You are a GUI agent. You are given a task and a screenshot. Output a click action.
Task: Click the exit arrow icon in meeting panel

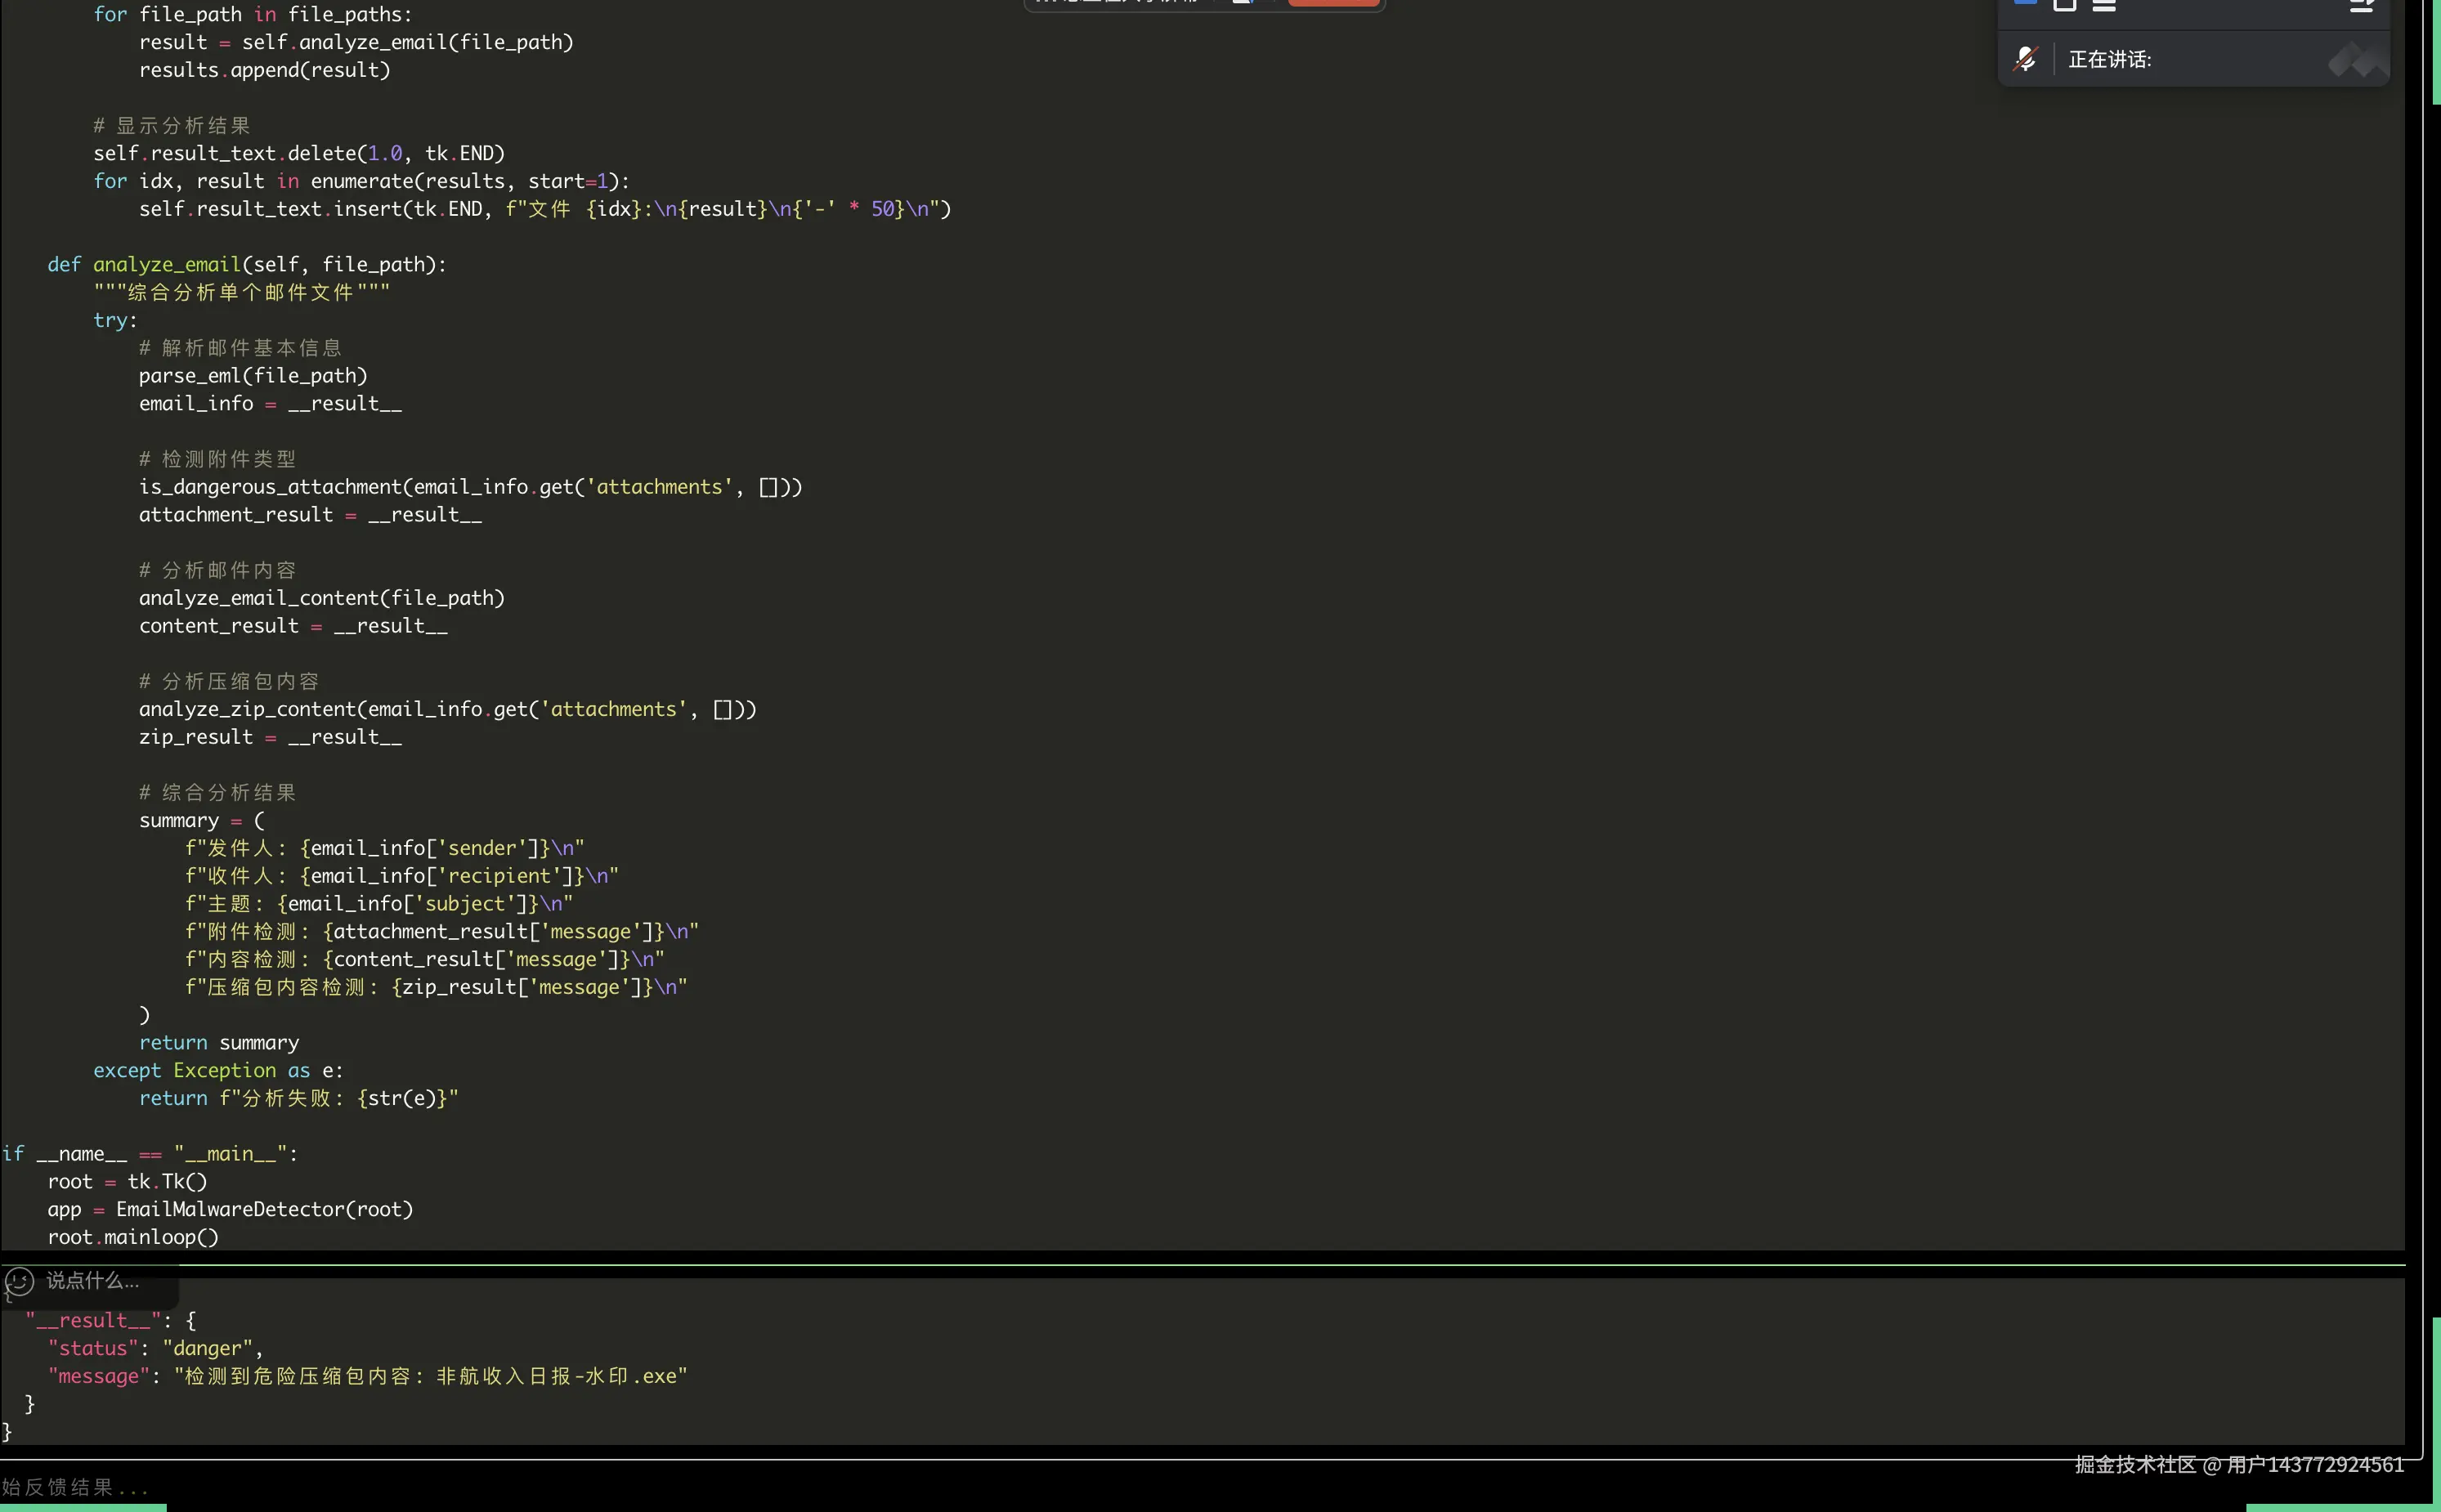(2362, 5)
